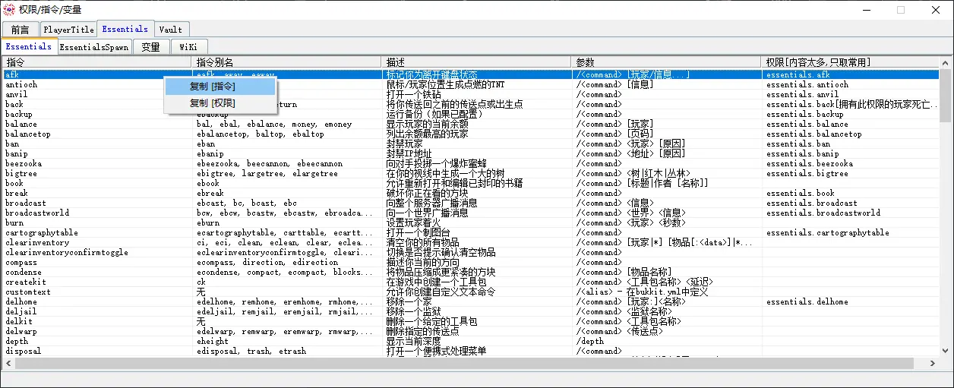Select the condense command row
This screenshot has height=388, width=954.
click(471, 272)
